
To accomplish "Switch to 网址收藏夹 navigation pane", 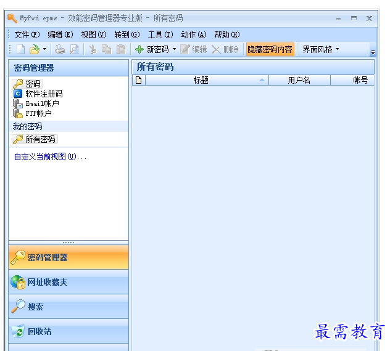I will [68, 282].
